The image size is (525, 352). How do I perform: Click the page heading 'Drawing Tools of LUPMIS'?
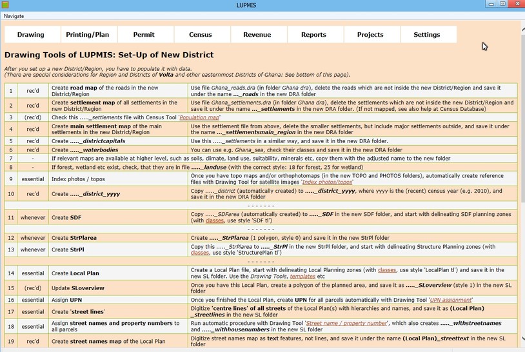click(109, 55)
